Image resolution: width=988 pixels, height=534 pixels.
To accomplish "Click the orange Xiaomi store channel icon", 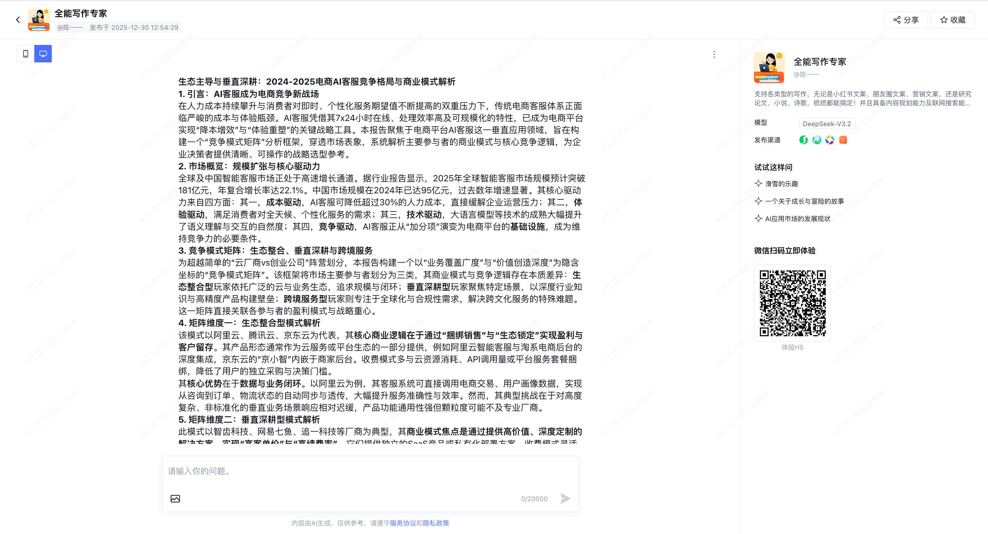I will 843,140.
